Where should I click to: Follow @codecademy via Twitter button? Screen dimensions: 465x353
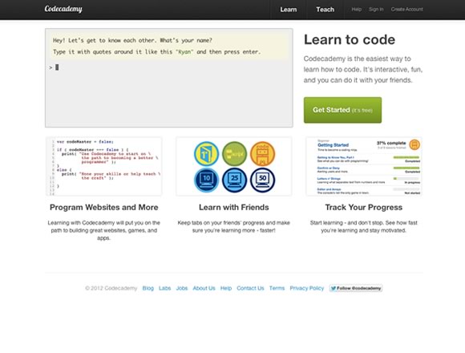pyautogui.click(x=356, y=288)
